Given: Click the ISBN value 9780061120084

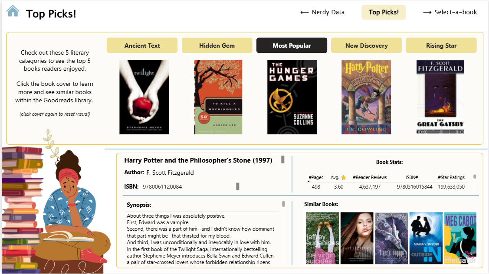Looking at the screenshot, I should pos(162,187).
